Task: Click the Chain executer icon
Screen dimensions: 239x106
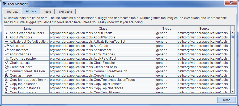Action: 6,63
